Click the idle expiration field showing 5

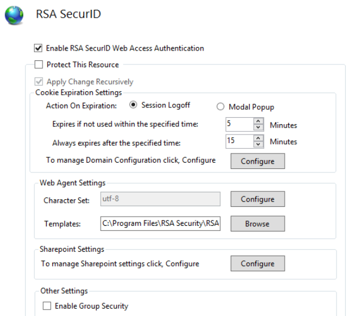pyautogui.click(x=239, y=125)
